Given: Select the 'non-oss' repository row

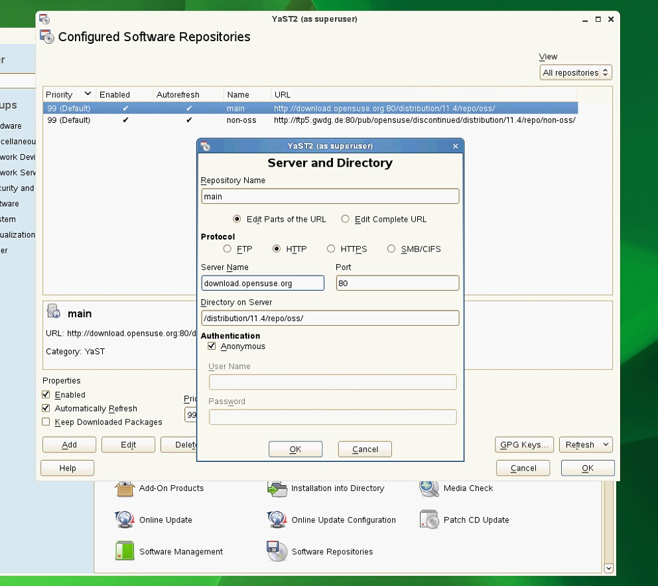Looking at the screenshot, I should pos(310,120).
